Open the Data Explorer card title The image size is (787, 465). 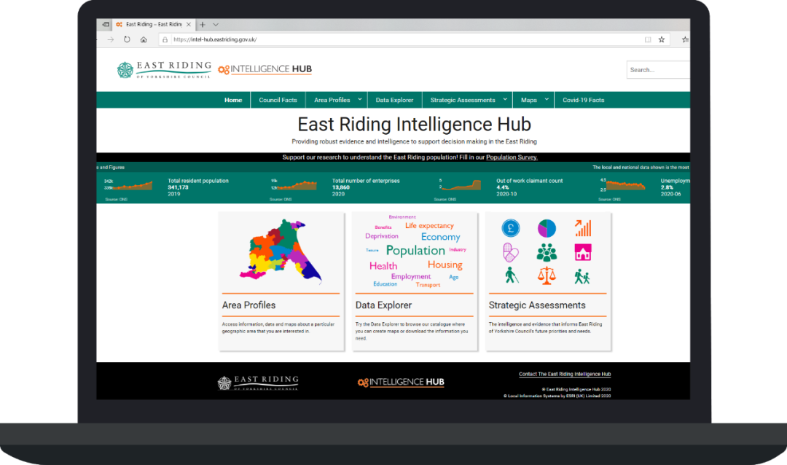[383, 305]
